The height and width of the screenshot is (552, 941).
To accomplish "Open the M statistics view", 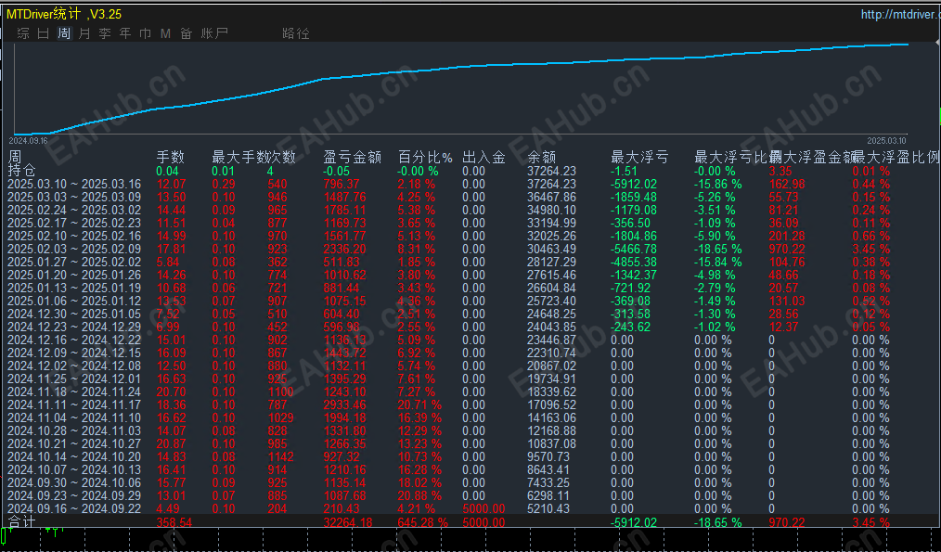I will pos(165,32).
